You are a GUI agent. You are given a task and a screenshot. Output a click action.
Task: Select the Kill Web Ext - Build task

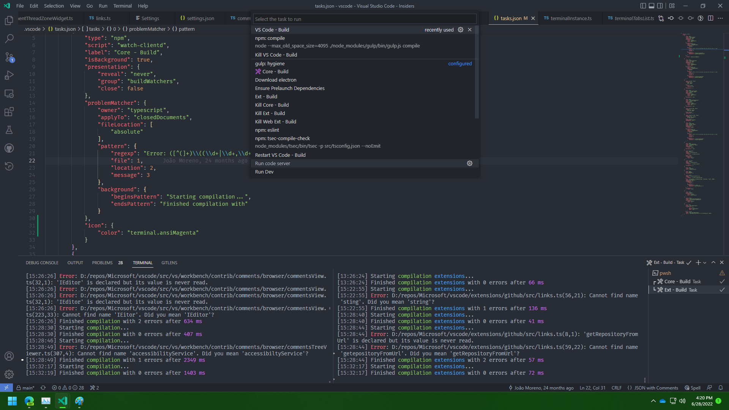pyautogui.click(x=364, y=121)
